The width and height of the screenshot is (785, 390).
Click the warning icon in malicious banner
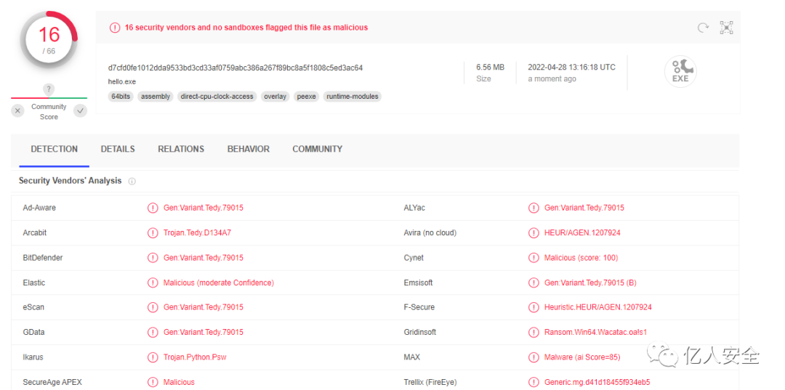pyautogui.click(x=115, y=28)
